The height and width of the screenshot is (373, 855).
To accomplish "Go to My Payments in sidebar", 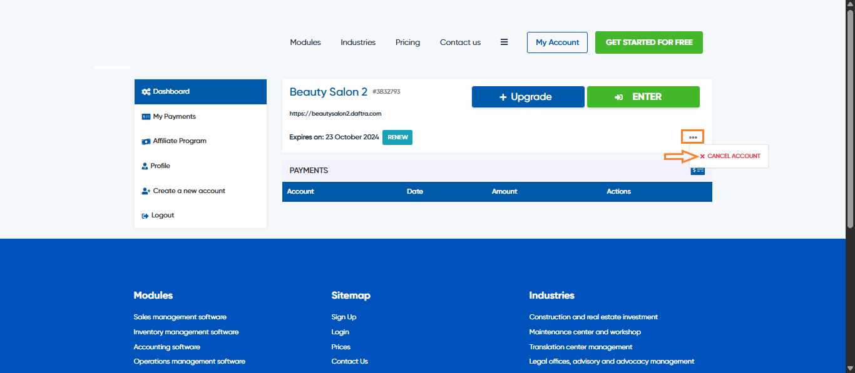I will 174,117.
